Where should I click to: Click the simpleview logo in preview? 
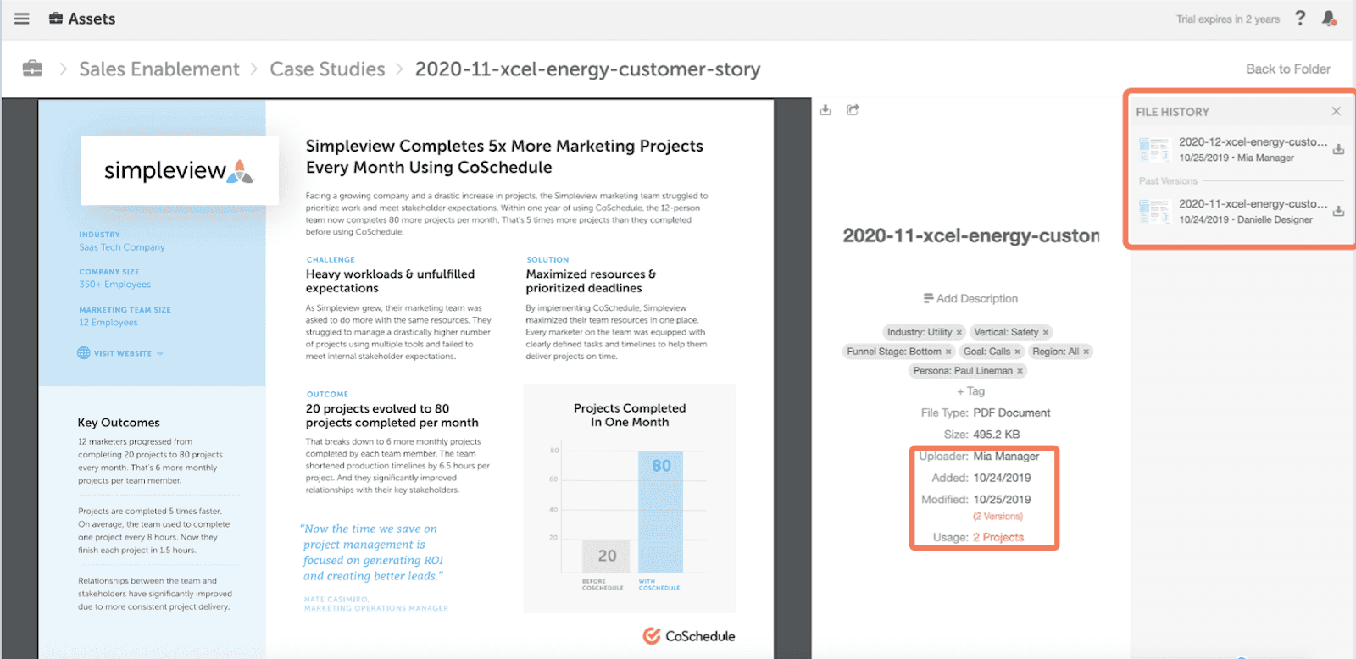tap(179, 170)
